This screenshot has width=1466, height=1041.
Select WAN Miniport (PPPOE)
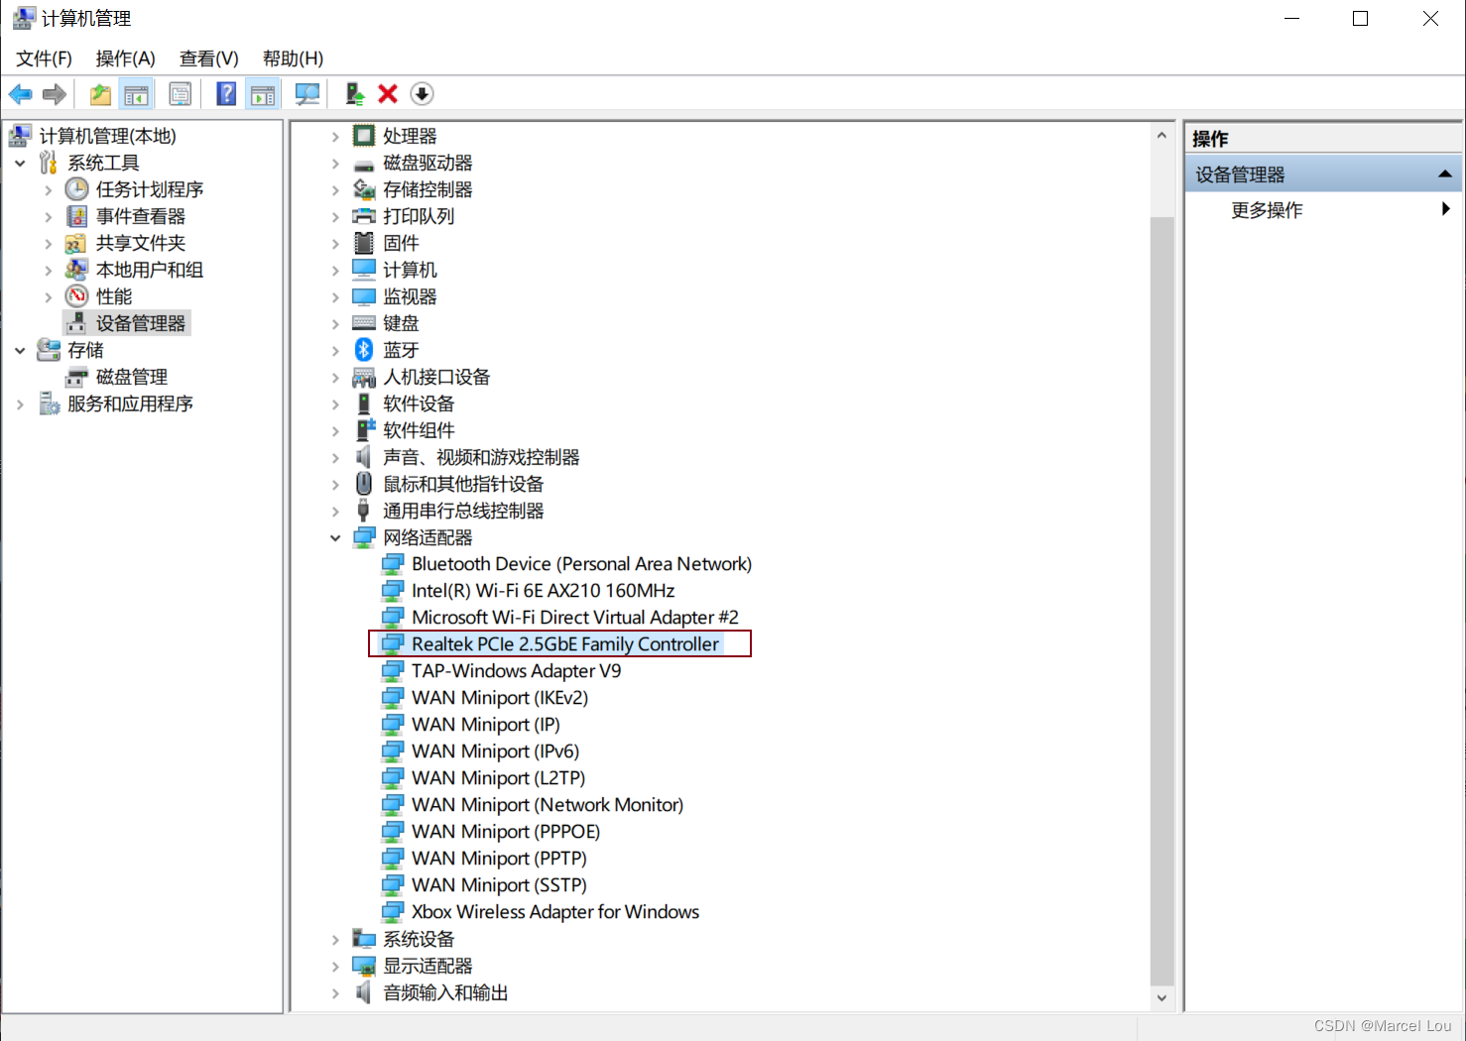point(506,832)
